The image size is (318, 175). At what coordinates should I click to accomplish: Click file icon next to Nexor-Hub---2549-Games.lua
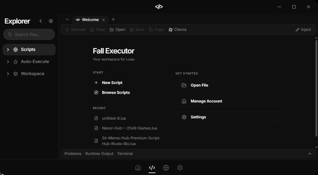96,128
